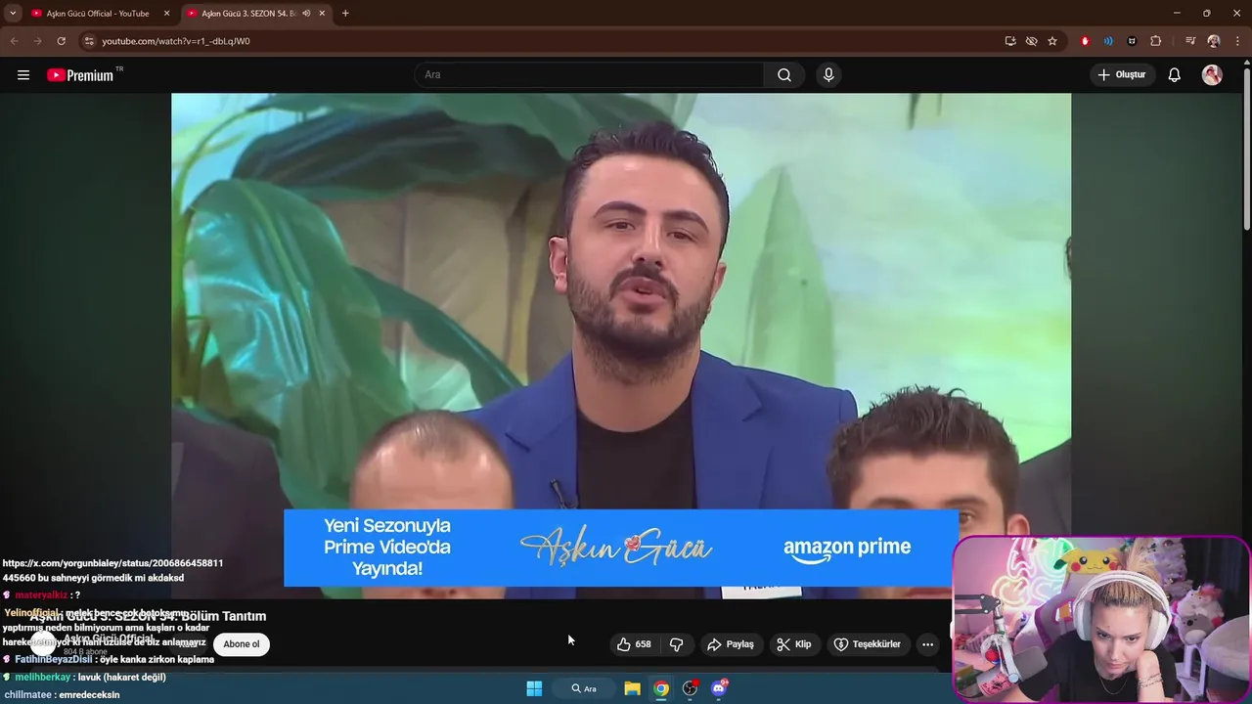
Task: Expand Chrome tab search dropdown arrow
Action: [x=13, y=14]
